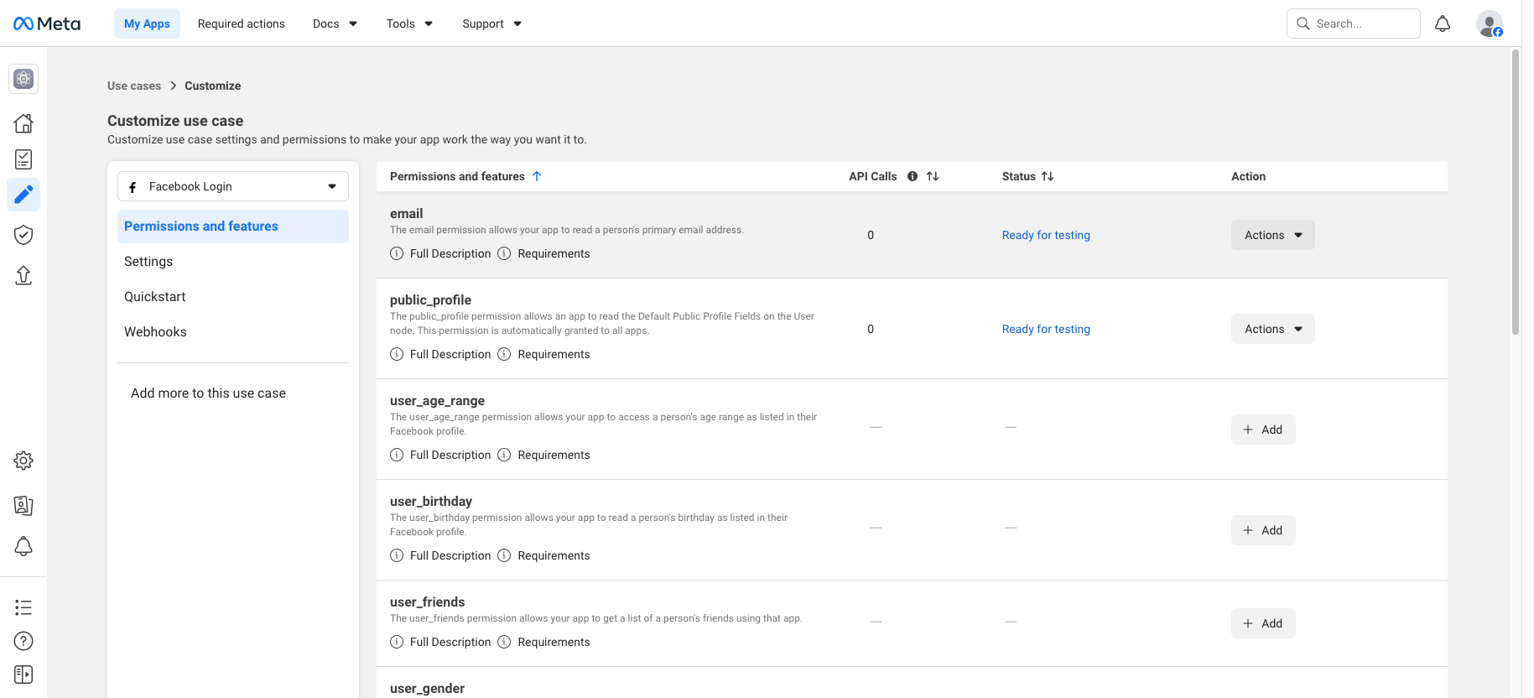Open Quickstart section
The width and height of the screenshot is (1534, 698).
pos(233,297)
